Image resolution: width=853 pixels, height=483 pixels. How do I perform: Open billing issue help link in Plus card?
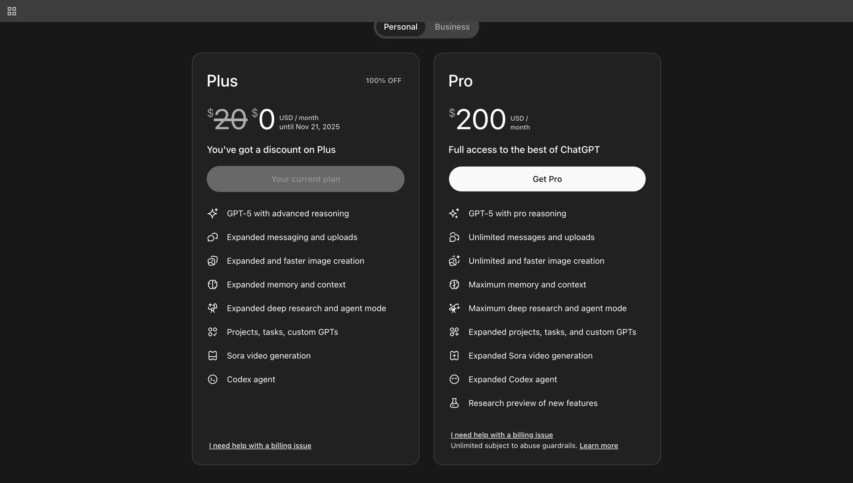(x=260, y=445)
